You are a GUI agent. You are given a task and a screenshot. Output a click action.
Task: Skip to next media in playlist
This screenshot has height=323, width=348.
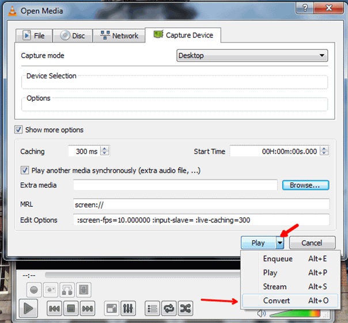click(88, 309)
